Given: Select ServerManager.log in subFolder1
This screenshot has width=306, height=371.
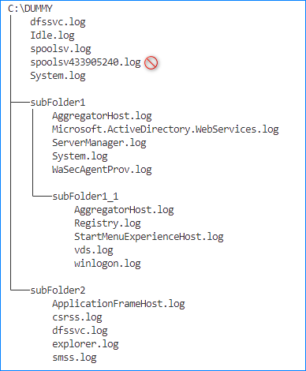Looking at the screenshot, I should [x=99, y=143].
